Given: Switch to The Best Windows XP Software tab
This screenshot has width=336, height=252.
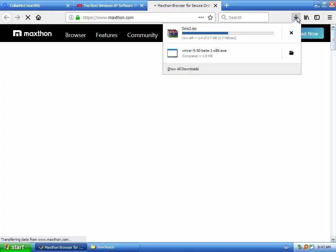Looking at the screenshot, I should point(110,6).
